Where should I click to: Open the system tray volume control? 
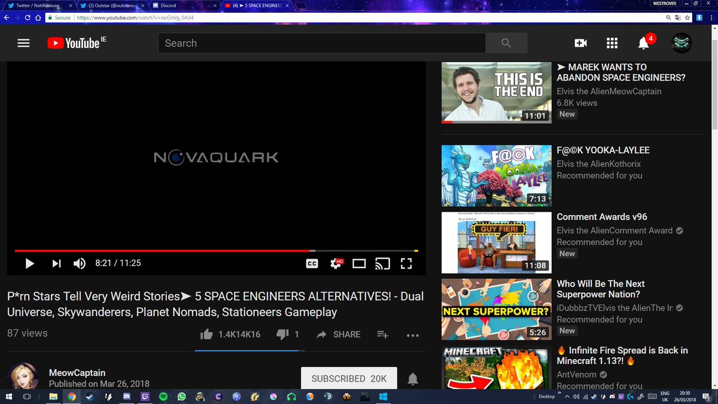point(575,396)
